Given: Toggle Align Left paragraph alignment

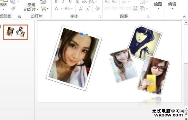Looking at the screenshot, I should tap(107, 9).
